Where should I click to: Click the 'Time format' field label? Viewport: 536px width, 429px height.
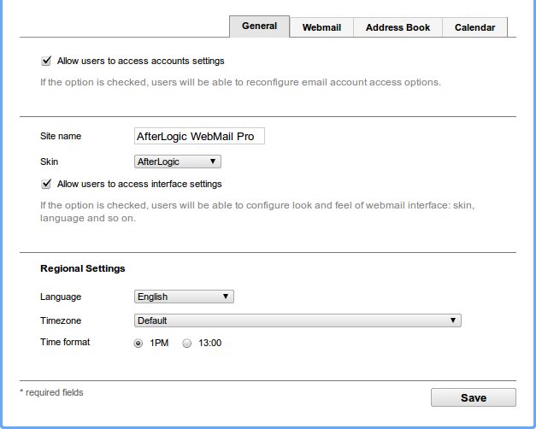pos(64,342)
